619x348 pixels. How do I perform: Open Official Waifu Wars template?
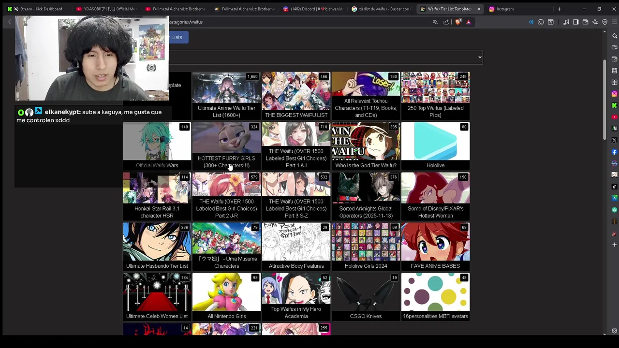[157, 146]
